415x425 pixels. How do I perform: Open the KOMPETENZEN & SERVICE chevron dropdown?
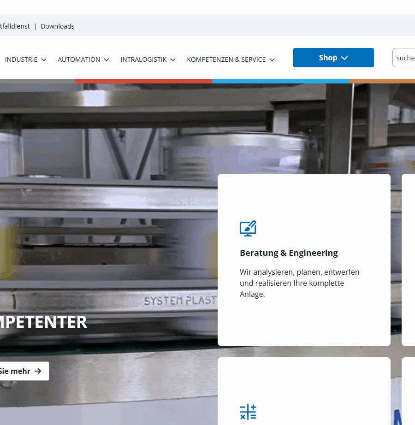pyautogui.click(x=272, y=60)
